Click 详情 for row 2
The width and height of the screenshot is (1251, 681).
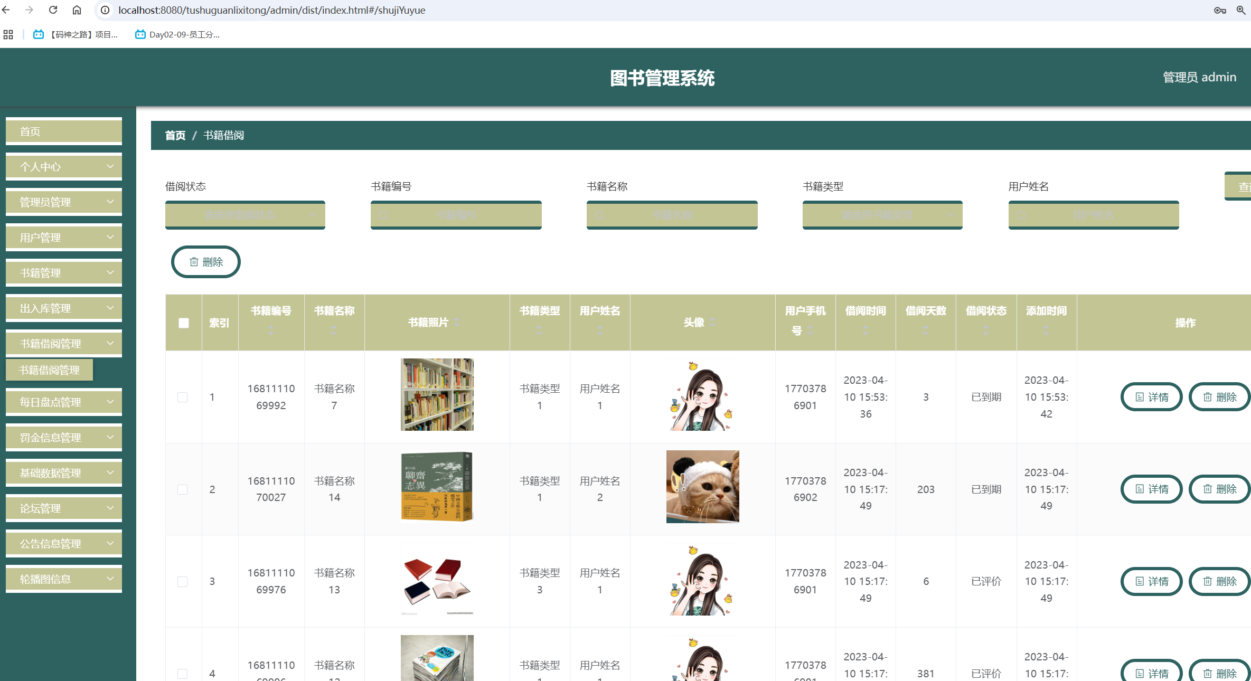[1152, 489]
